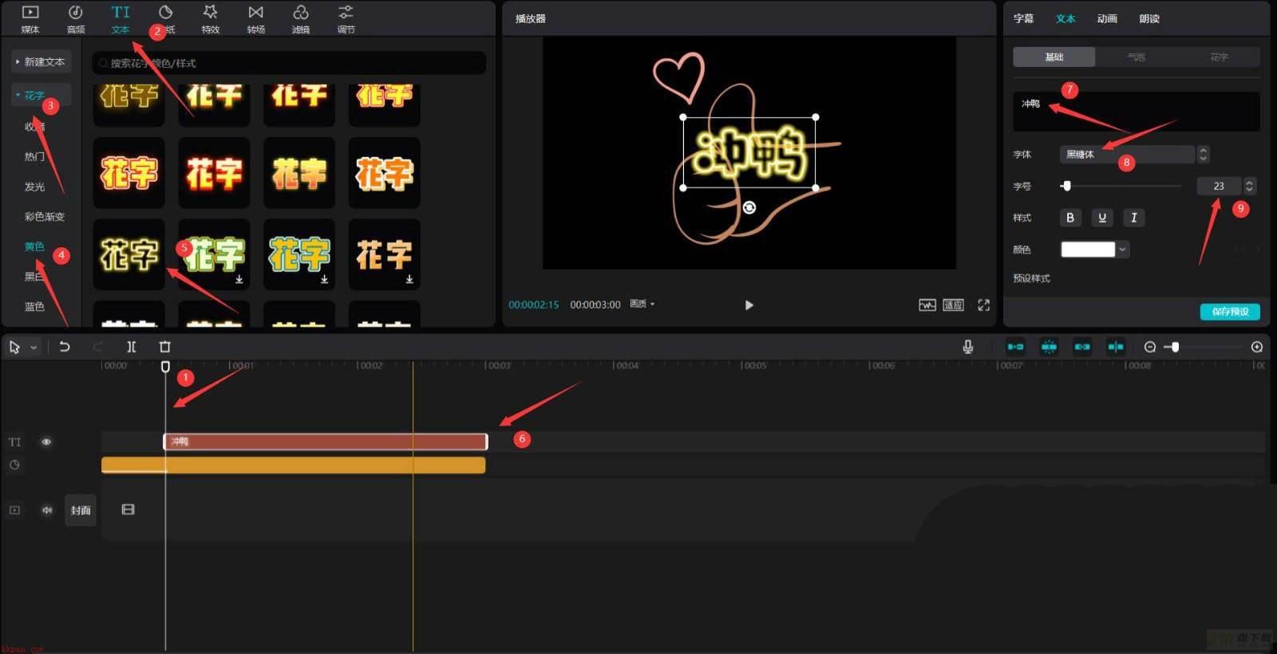This screenshot has width=1277, height=654.
Task: Mute the main video track
Action: click(46, 510)
